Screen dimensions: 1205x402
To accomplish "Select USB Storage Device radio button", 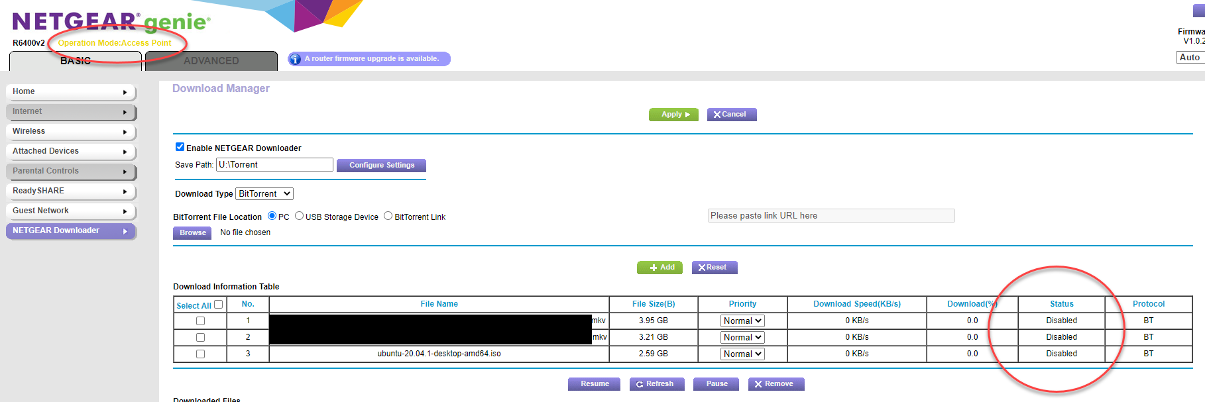I will pos(299,216).
